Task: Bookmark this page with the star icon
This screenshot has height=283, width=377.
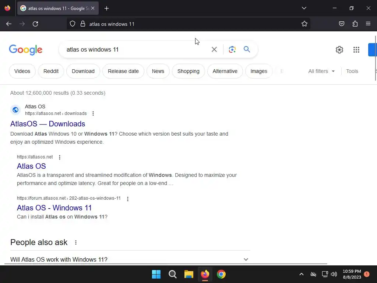Action: 304,24
